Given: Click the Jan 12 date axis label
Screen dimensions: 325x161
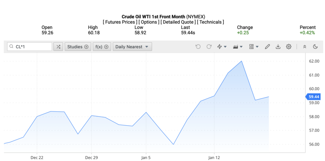Looking at the screenshot, I should (x=214, y=158).
